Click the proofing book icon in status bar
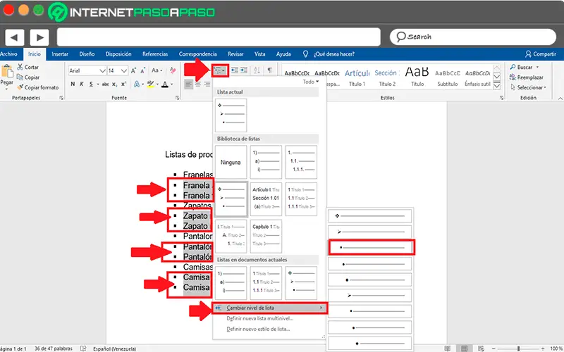The width and height of the screenshot is (564, 352). tap(83, 348)
